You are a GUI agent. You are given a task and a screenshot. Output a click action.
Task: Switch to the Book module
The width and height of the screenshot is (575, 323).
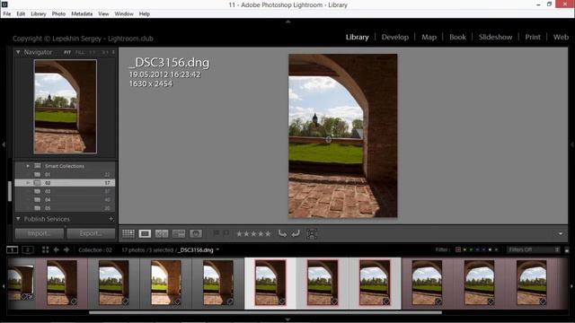457,37
